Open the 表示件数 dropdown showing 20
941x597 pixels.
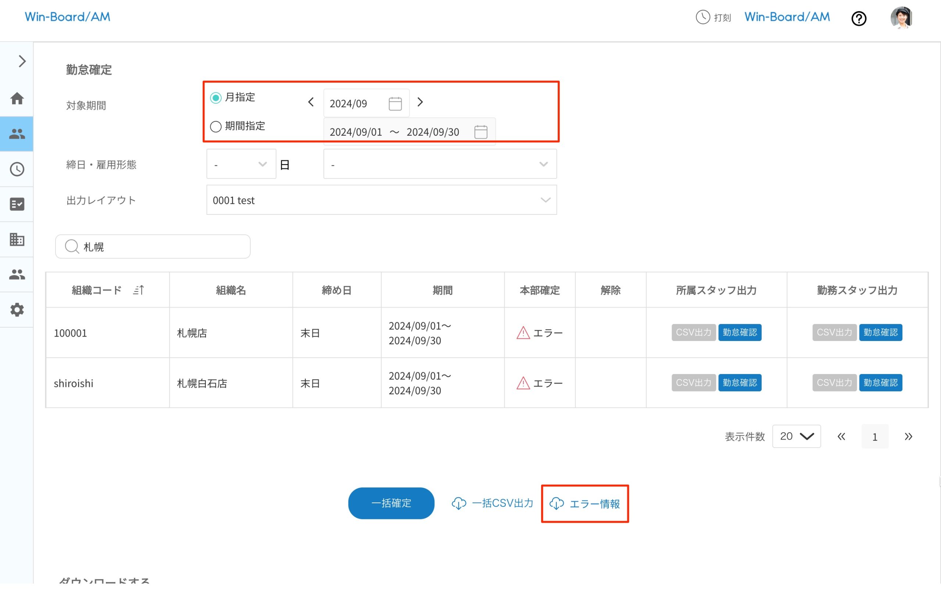tap(796, 436)
